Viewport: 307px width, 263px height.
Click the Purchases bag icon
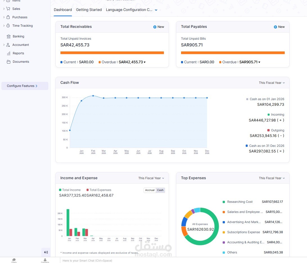[x=8, y=17]
